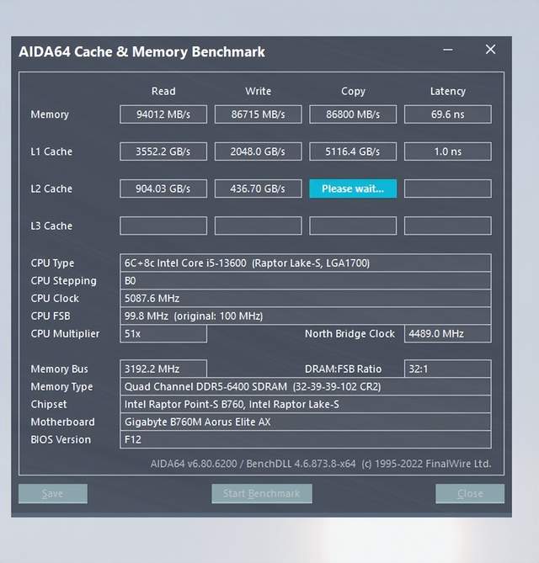
Task: Click North Bridge Clock value 4489.0 MHz
Action: (x=448, y=333)
